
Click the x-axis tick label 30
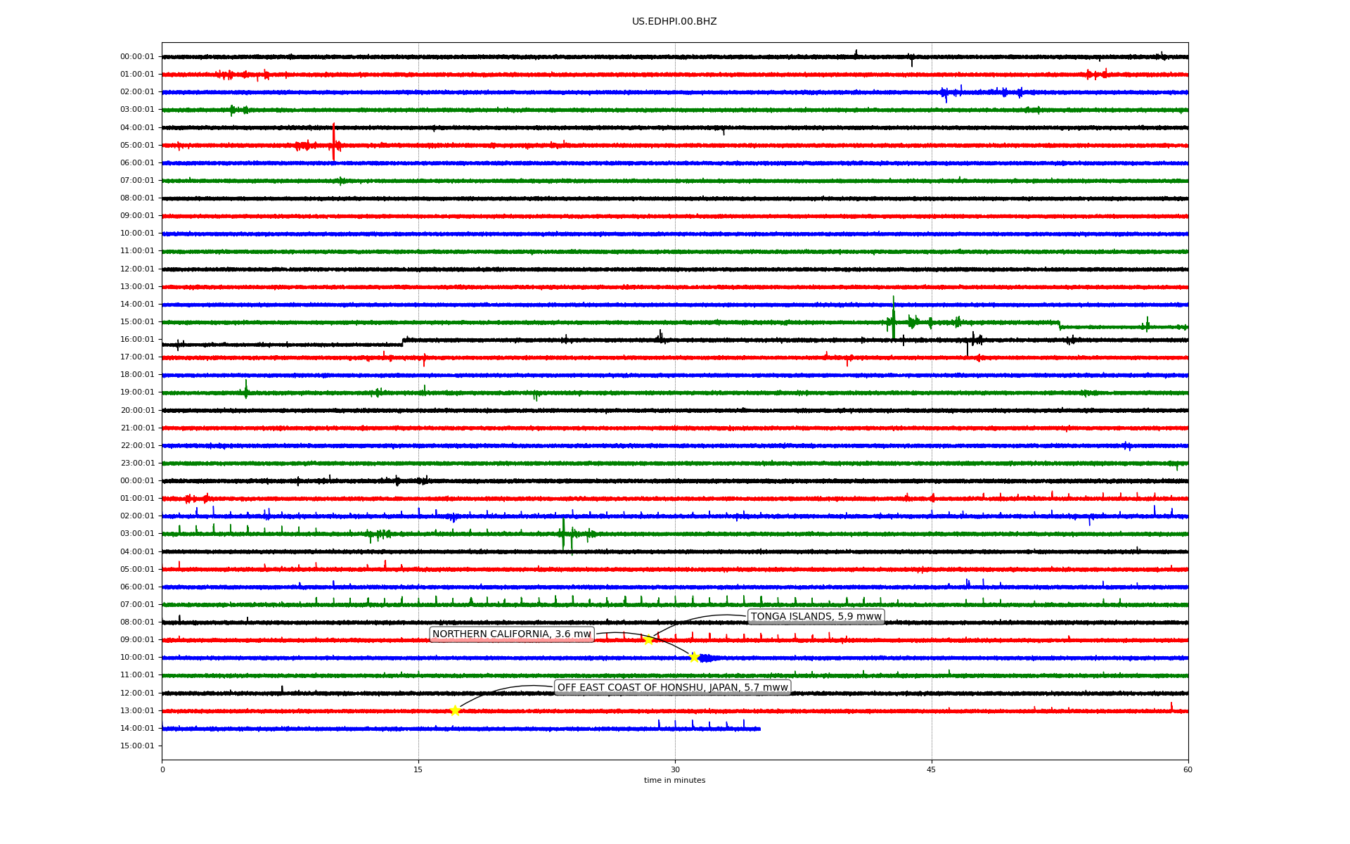point(675,769)
